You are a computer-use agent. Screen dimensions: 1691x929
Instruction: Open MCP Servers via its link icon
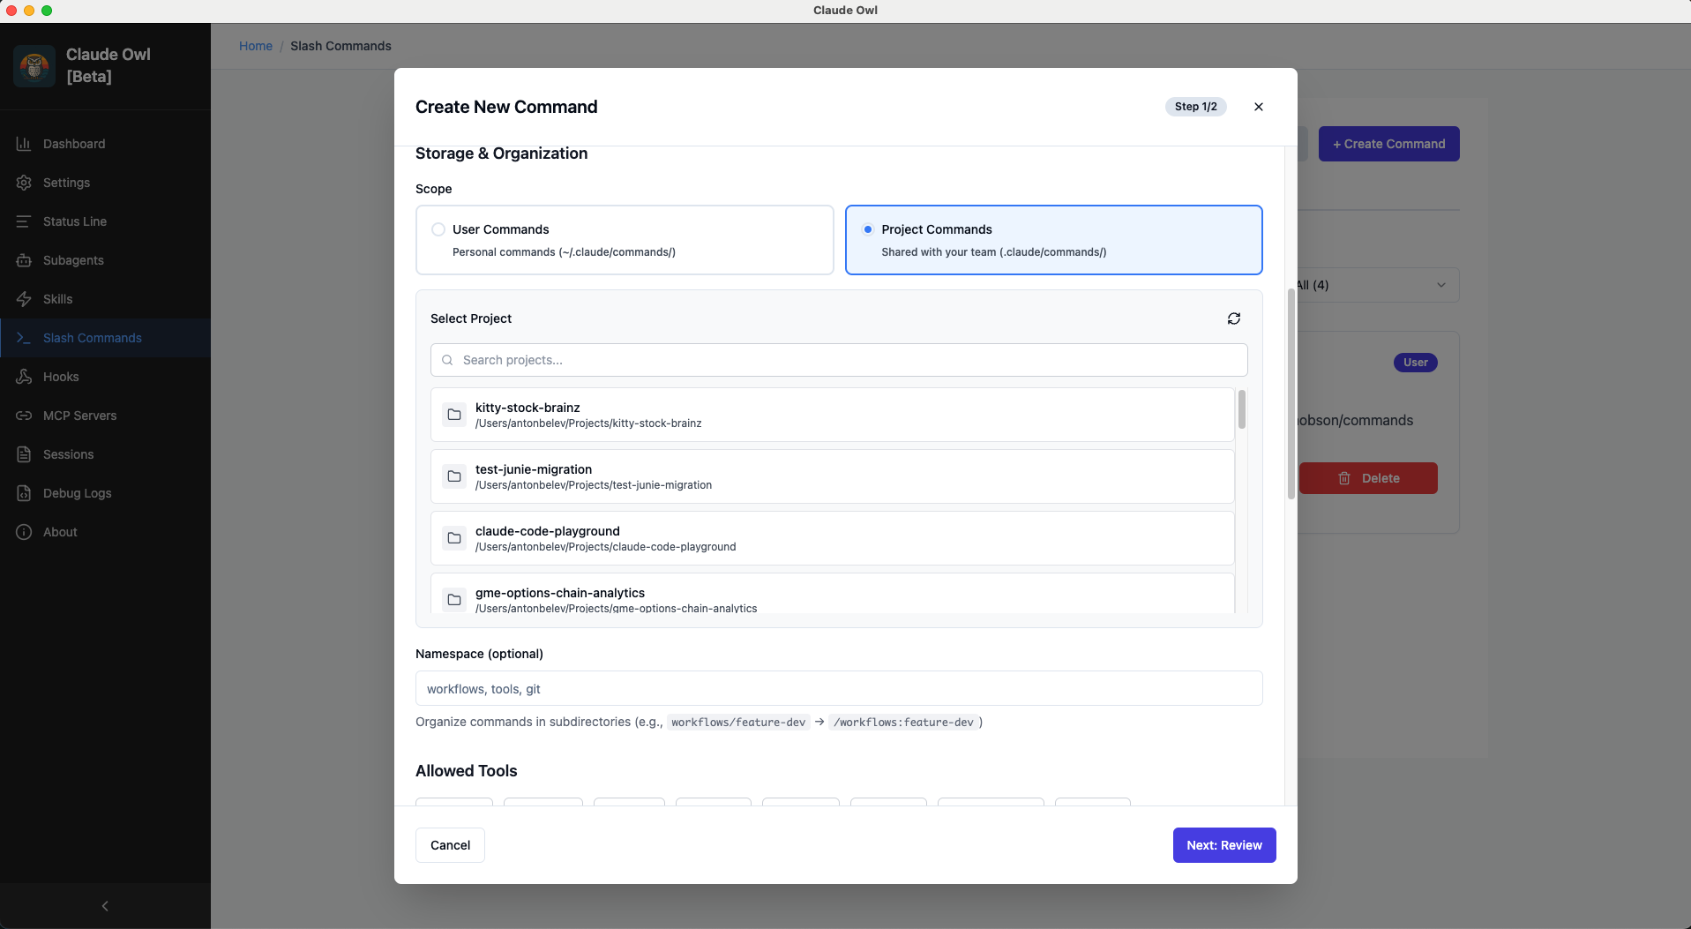pyautogui.click(x=25, y=416)
